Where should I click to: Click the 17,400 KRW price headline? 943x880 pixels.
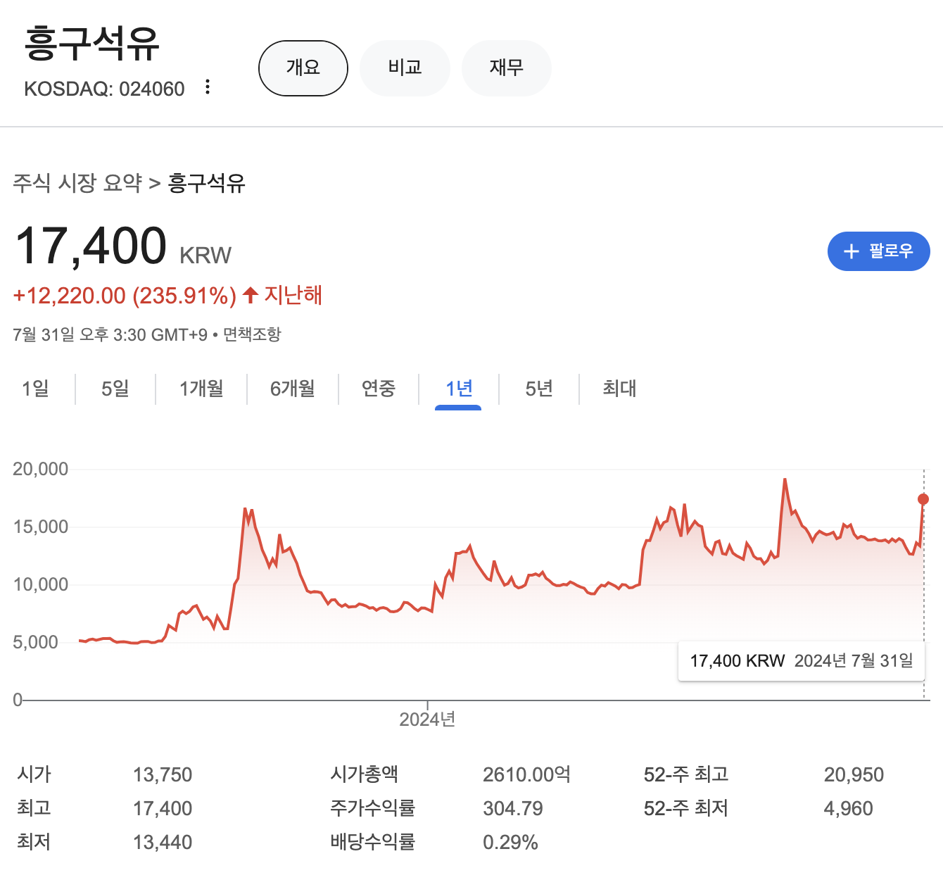123,246
